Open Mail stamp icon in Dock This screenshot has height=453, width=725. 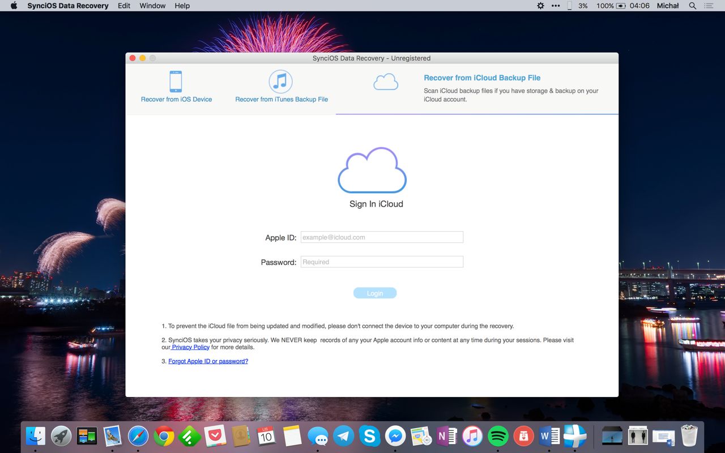click(113, 436)
